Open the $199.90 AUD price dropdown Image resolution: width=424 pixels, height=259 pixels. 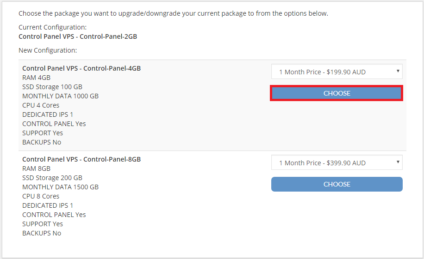pyautogui.click(x=337, y=72)
